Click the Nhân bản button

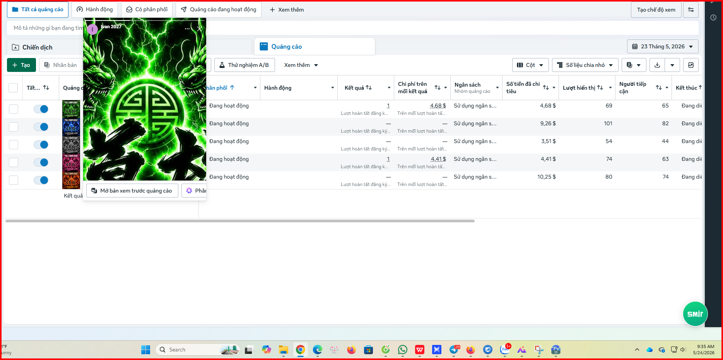click(x=61, y=65)
